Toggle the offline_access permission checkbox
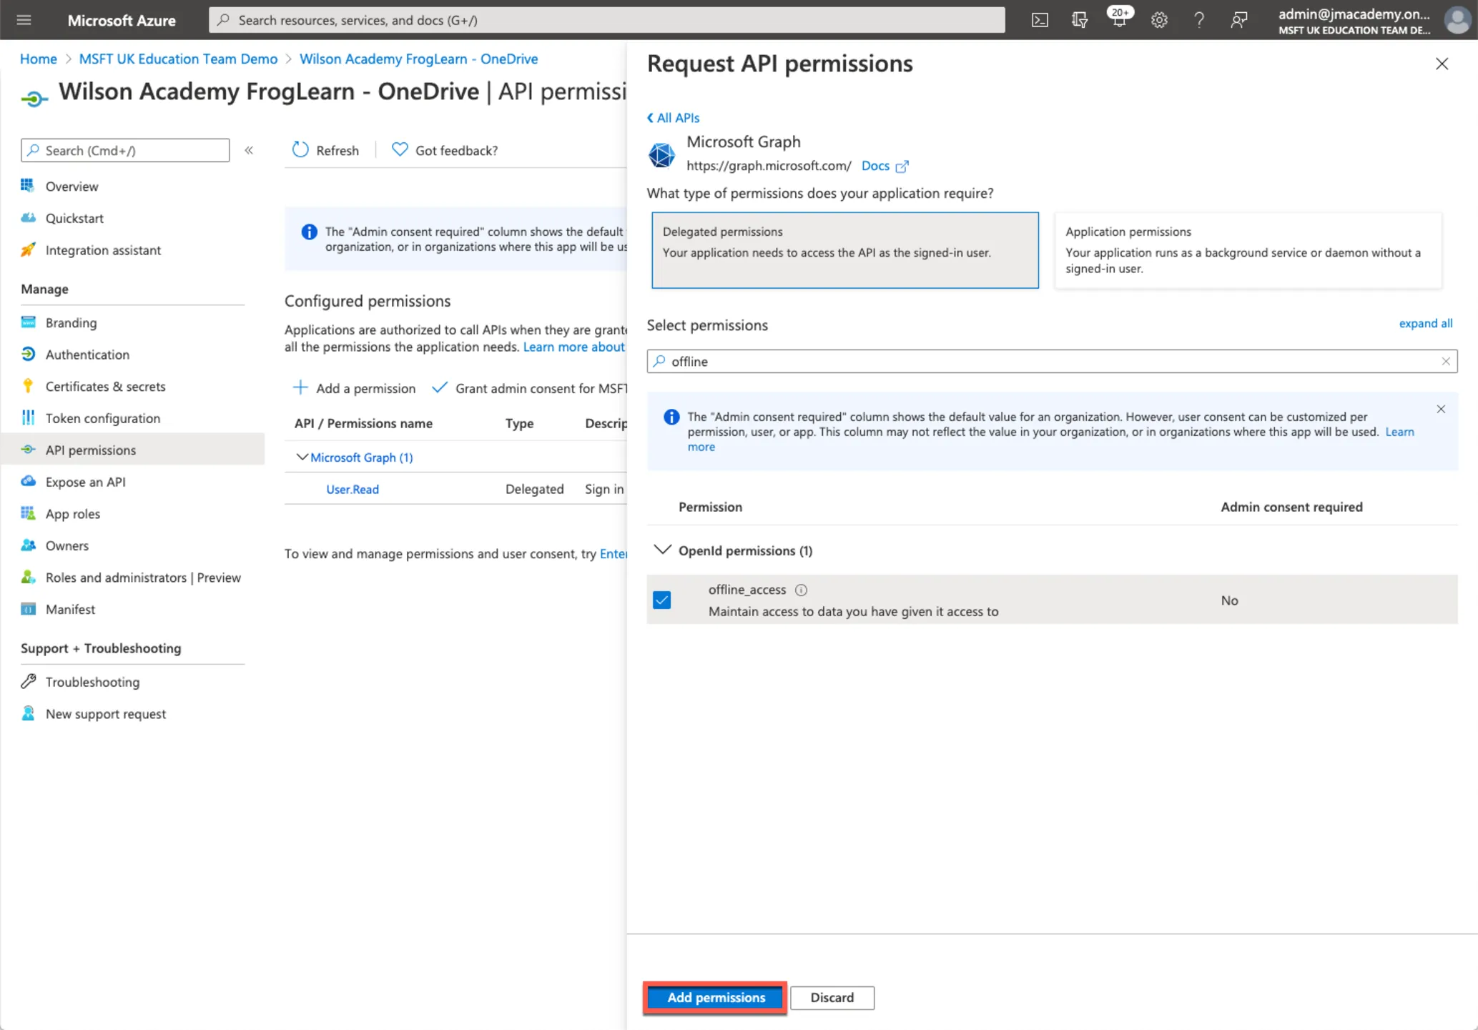Screen dimensions: 1478x1030 [661, 599]
